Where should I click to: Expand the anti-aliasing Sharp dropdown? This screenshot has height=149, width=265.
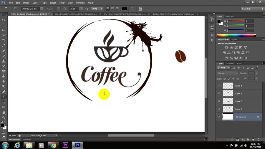tap(97, 9)
